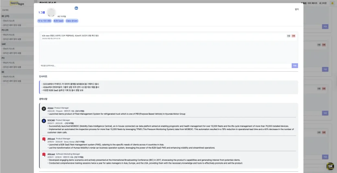Select the QAE project heading
This screenshot has width=337, height=173.
[4, 44]
